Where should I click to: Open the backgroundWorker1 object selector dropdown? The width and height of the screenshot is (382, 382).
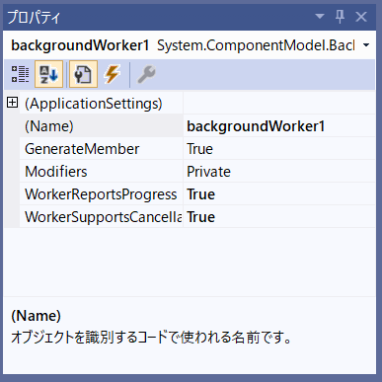click(366, 45)
